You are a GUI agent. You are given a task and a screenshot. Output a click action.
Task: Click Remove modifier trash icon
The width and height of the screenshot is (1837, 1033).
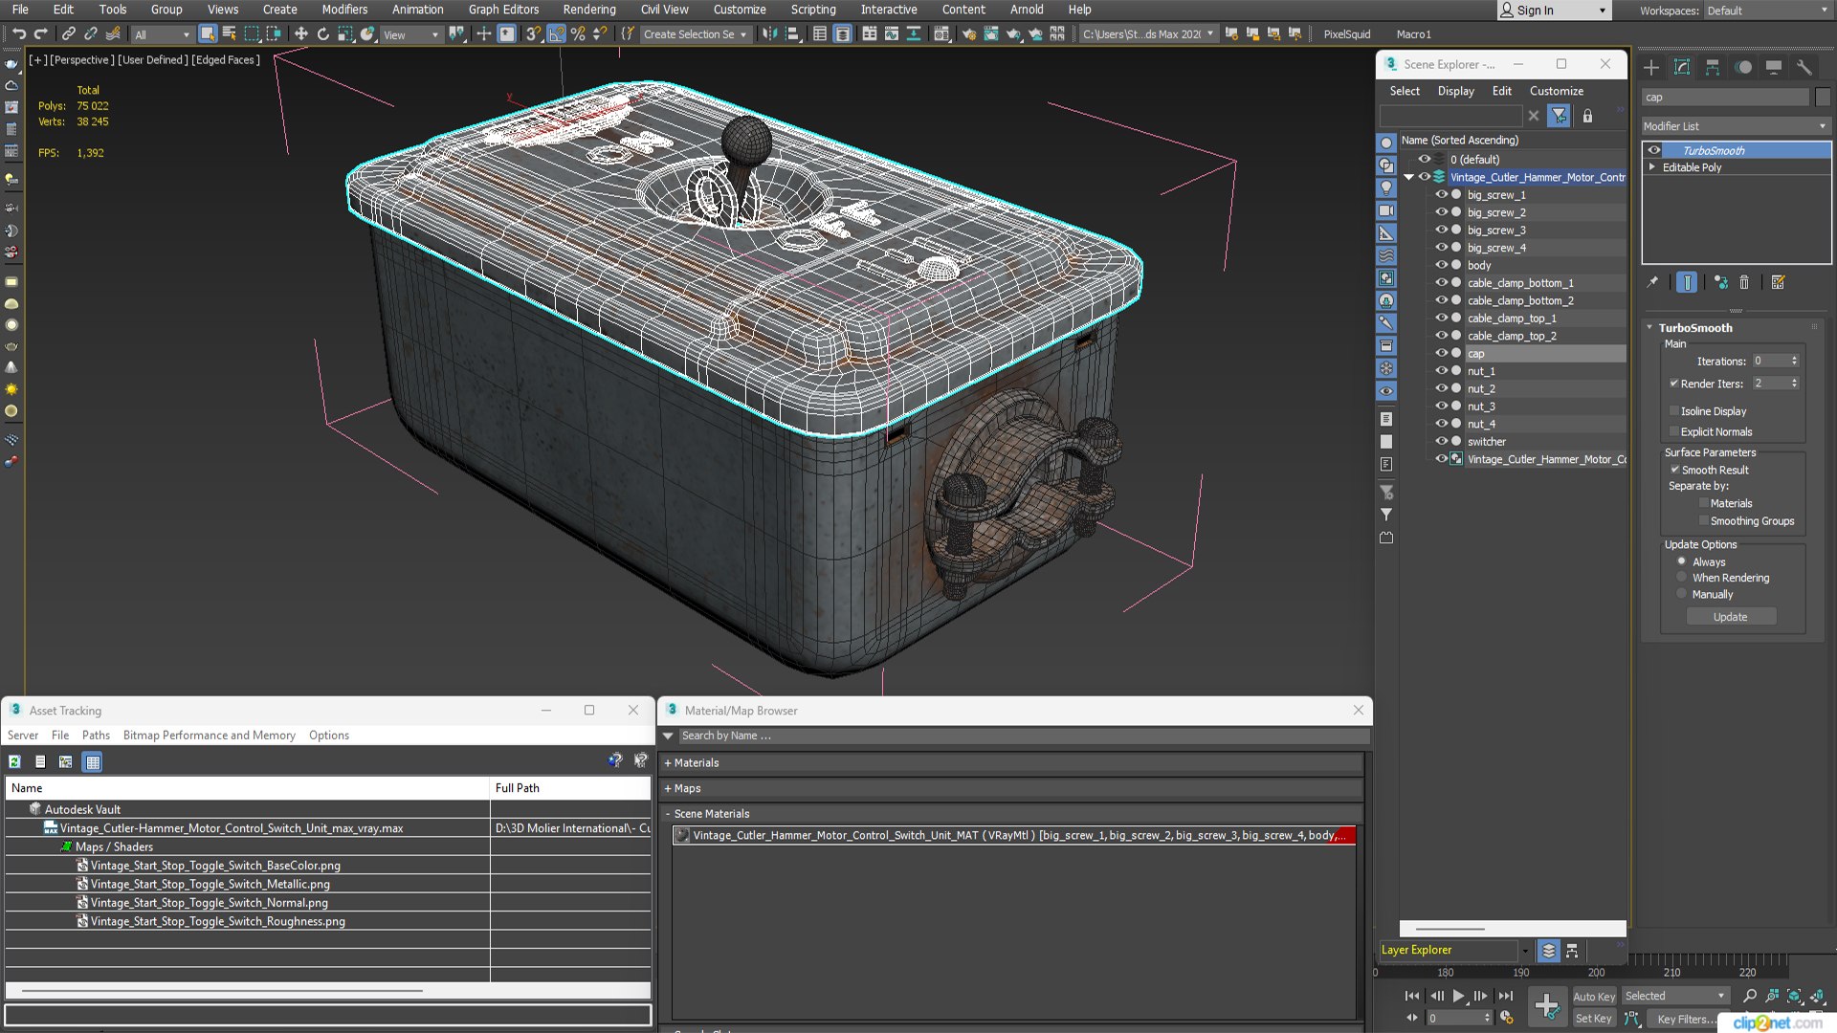1744,282
